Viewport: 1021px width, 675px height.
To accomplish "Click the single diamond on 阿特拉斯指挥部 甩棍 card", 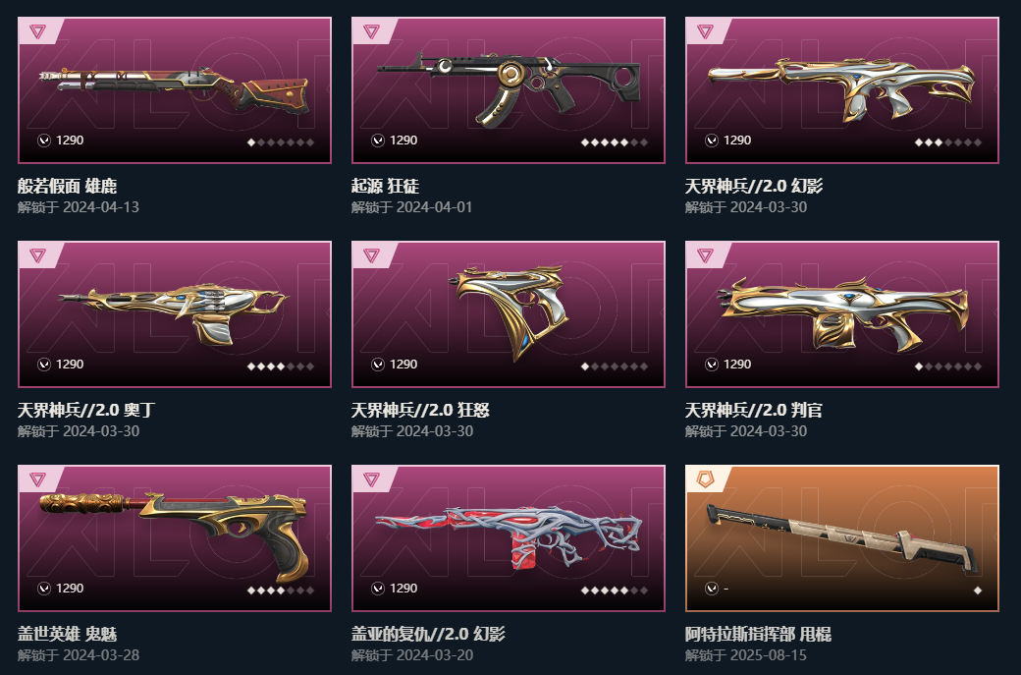I will 978,591.
